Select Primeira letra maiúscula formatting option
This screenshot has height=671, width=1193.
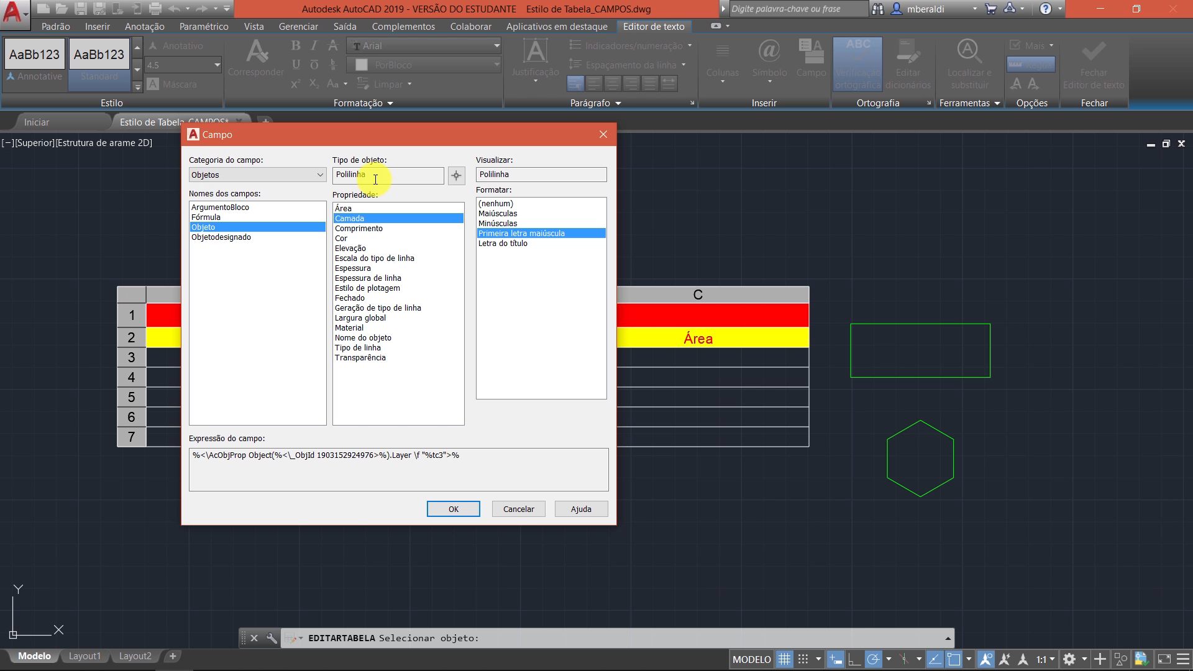[521, 233]
